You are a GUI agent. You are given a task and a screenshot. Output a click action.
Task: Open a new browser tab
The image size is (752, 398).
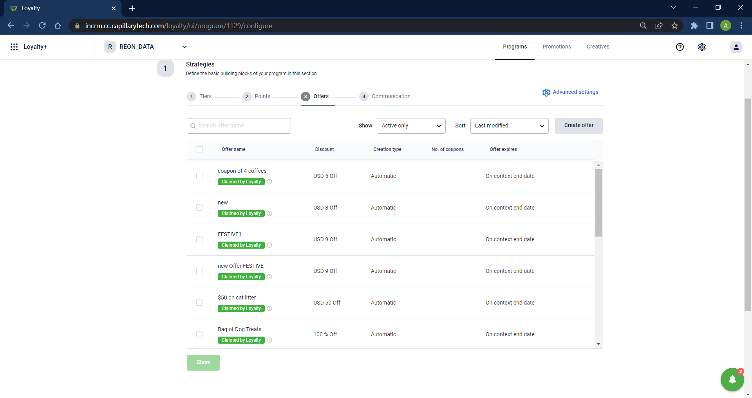pos(132,8)
